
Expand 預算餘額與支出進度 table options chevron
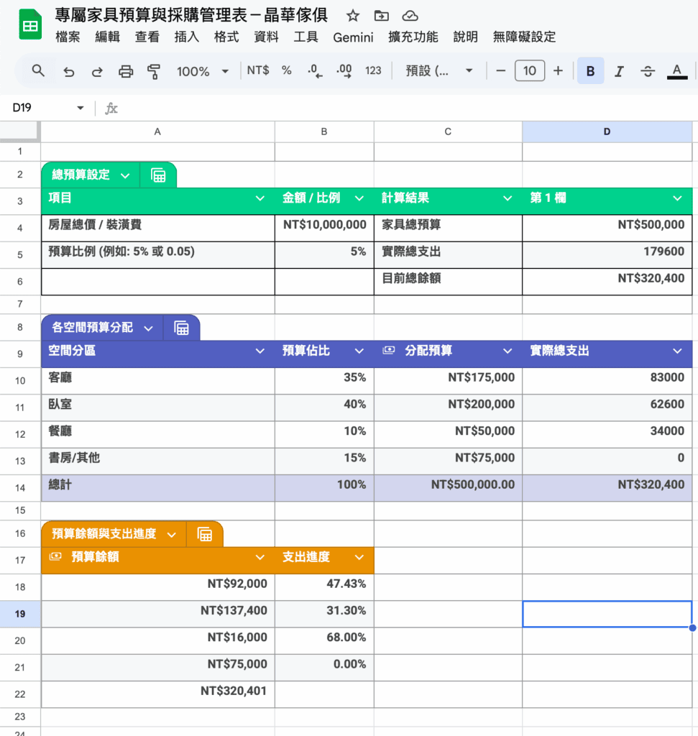(172, 535)
